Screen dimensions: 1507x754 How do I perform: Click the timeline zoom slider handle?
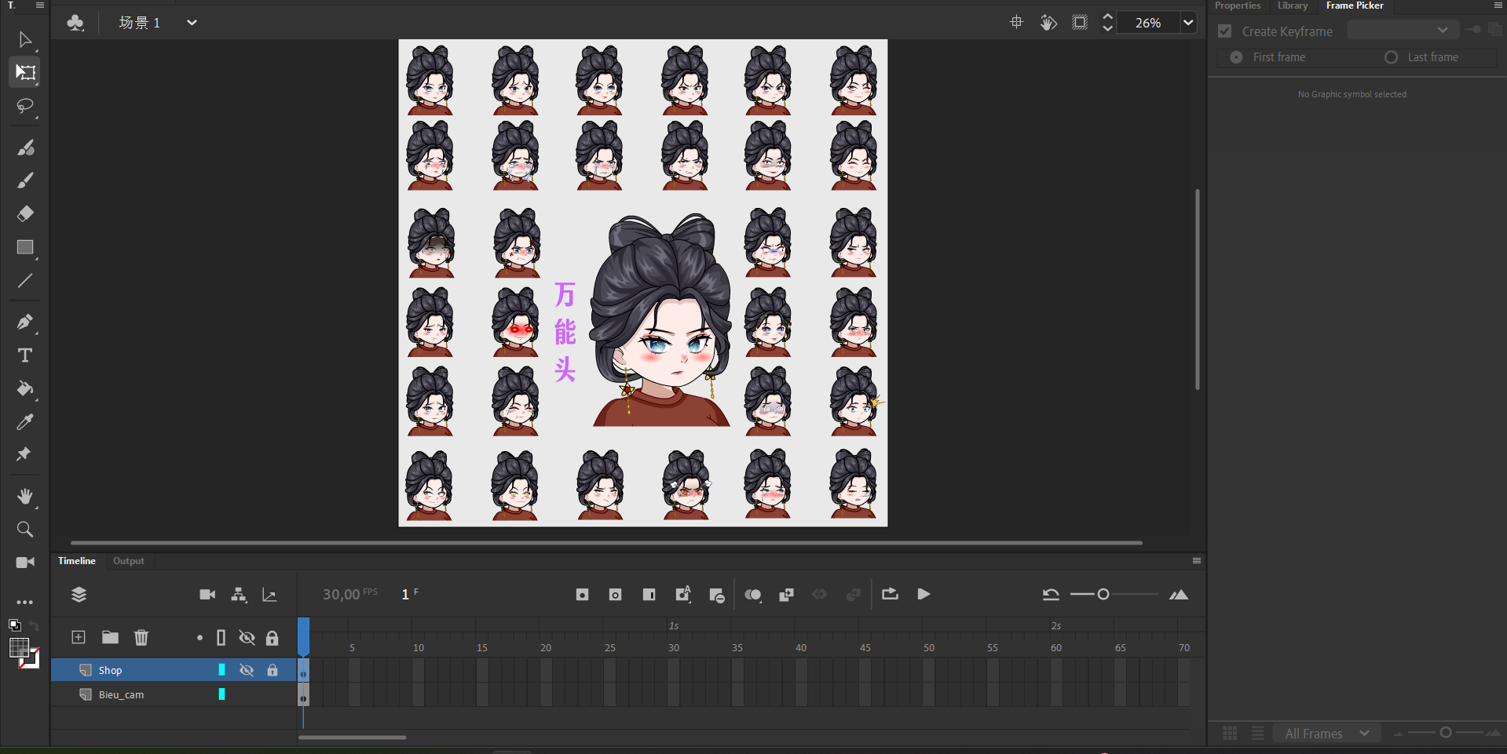point(1103,594)
